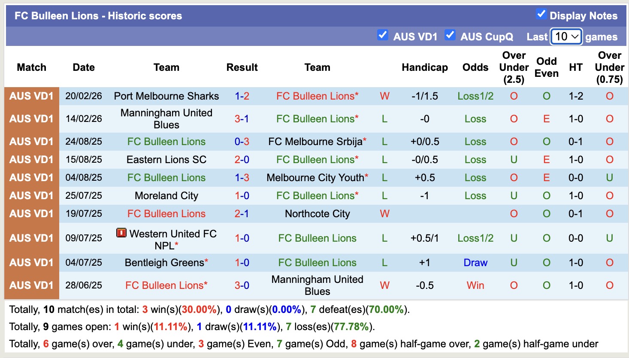This screenshot has width=629, height=358.
Task: Uncheck the AUS VD1 league filter
Action: point(382,35)
